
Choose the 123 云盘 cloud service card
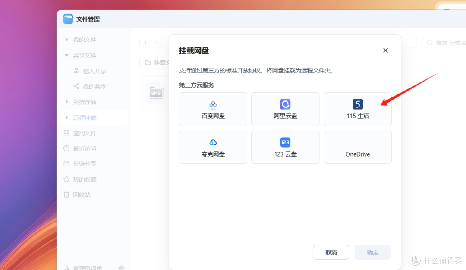pos(285,148)
